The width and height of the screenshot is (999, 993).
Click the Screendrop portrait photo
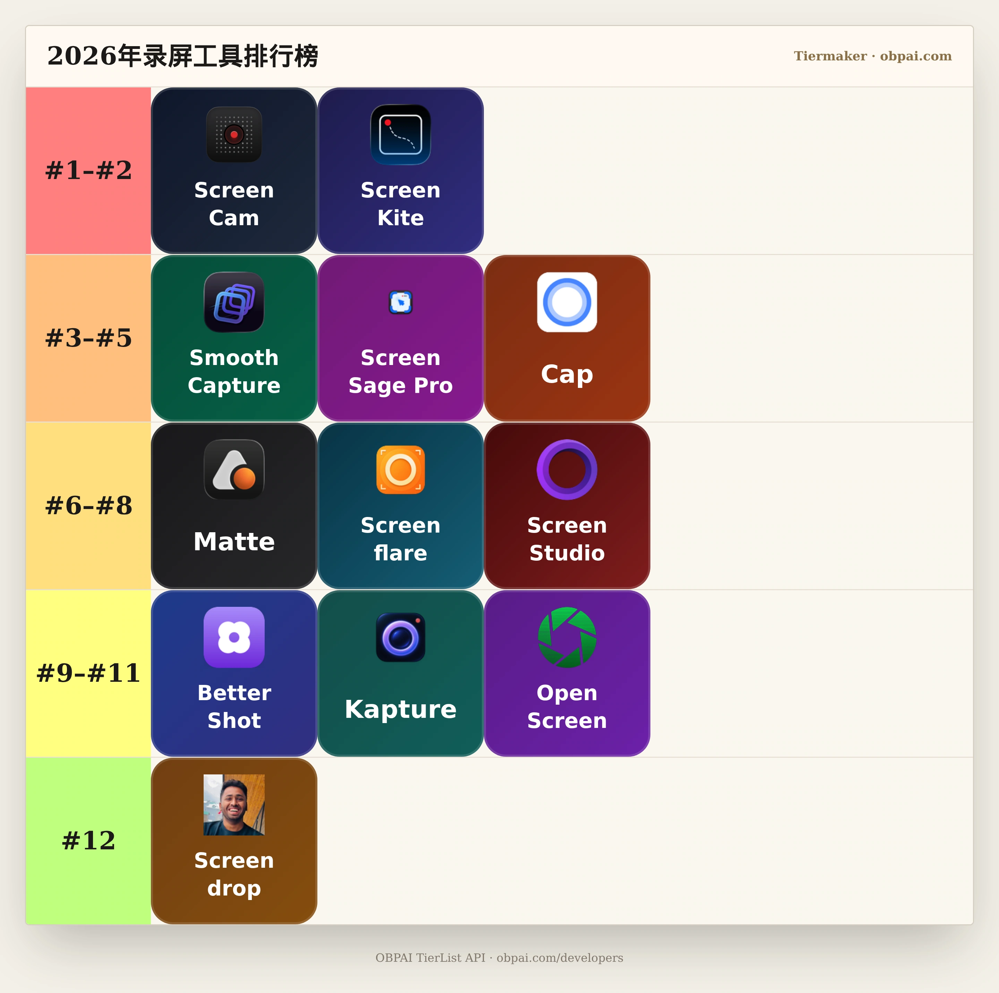(234, 805)
